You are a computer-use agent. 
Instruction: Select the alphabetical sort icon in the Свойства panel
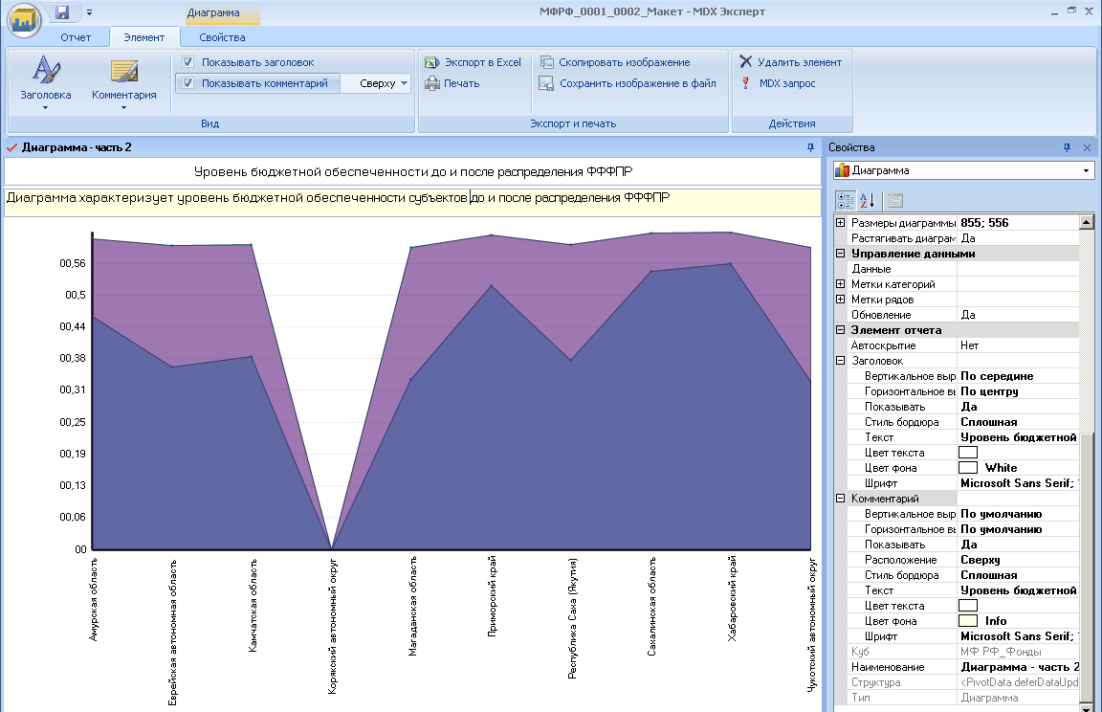point(868,200)
